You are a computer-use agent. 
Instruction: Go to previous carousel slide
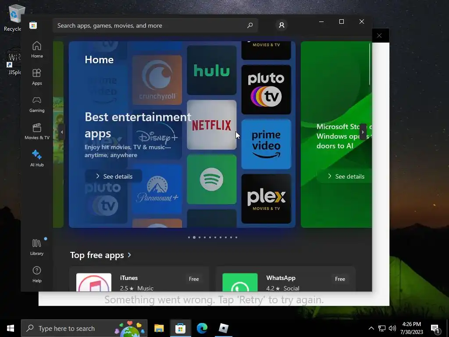61,132
